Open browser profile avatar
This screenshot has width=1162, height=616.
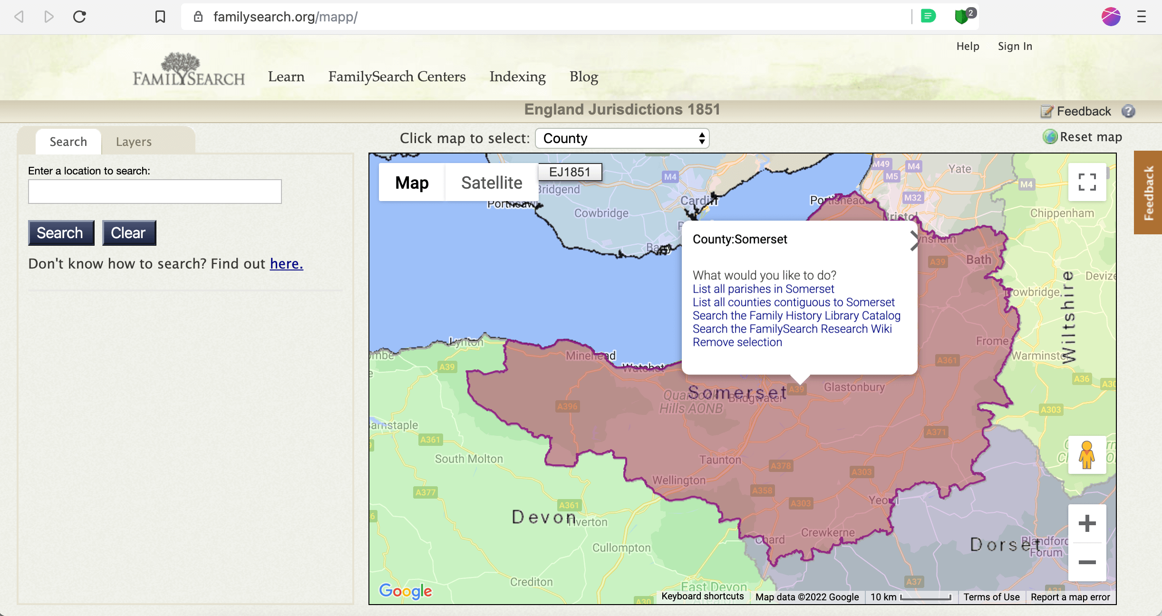click(1111, 17)
